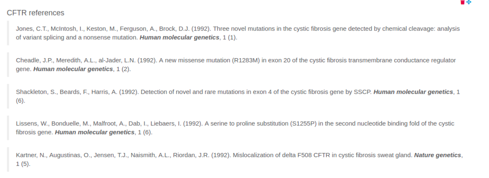
Task: Click Human molecular genetics in Cheadle citation
Action: [73, 70]
